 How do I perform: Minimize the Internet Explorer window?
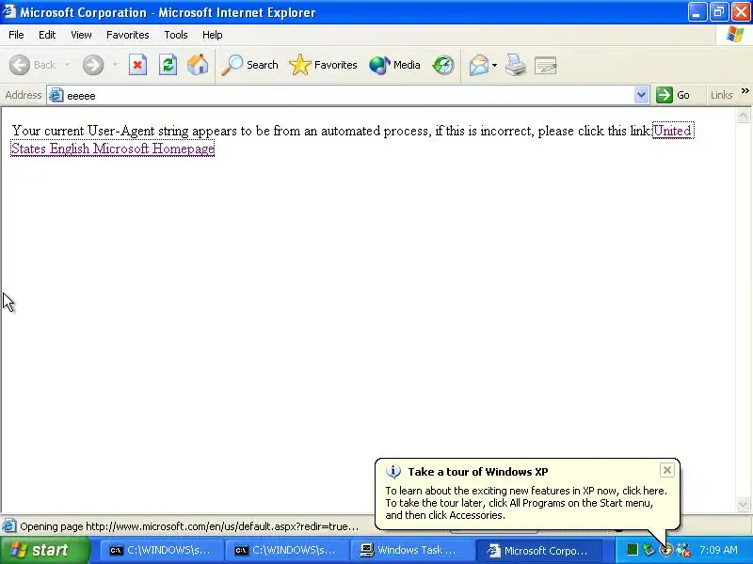tap(697, 12)
